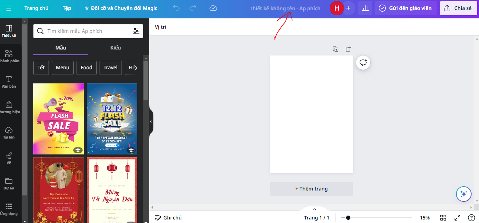The height and width of the screenshot is (223, 479).
Task: Open the hamburger main menu
Action: [9, 8]
